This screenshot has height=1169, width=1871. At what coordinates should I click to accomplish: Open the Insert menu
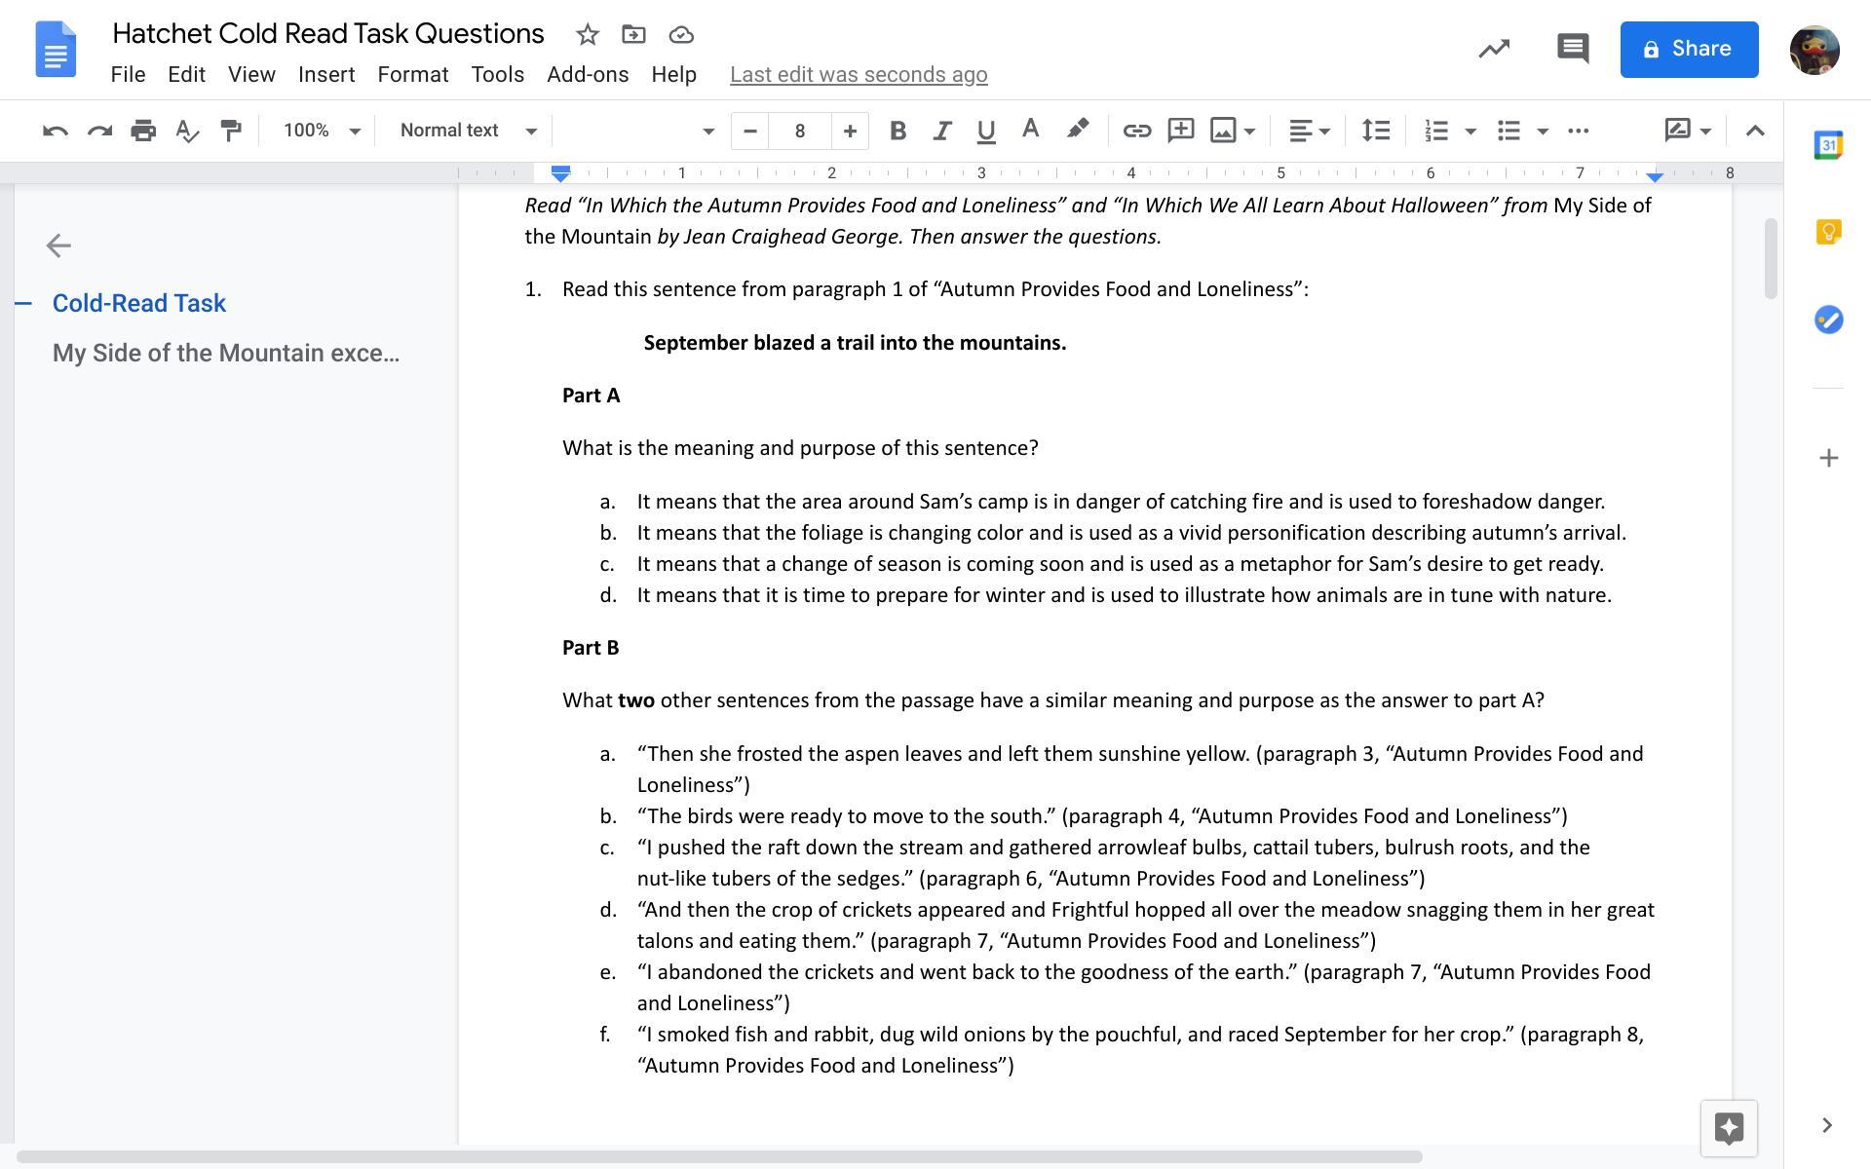coord(325,75)
